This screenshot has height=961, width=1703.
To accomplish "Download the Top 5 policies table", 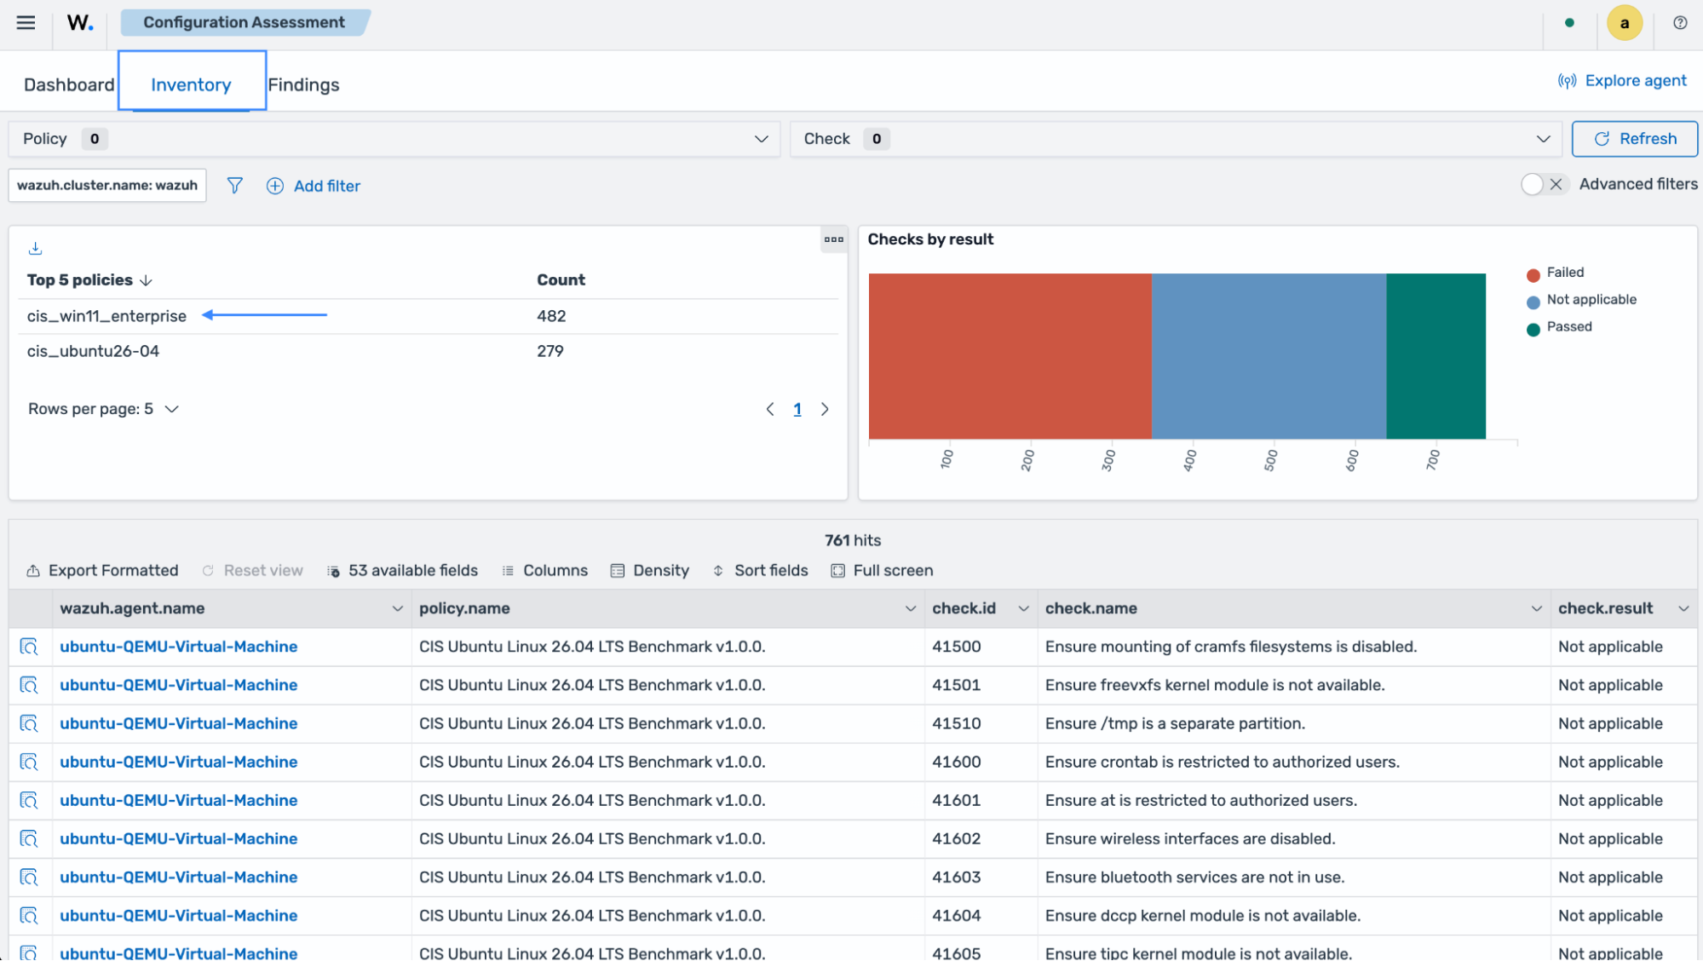I will point(35,249).
